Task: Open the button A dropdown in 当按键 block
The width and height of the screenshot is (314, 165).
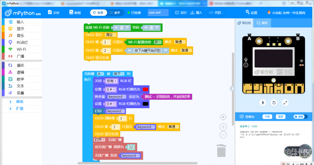Action: pos(100,74)
